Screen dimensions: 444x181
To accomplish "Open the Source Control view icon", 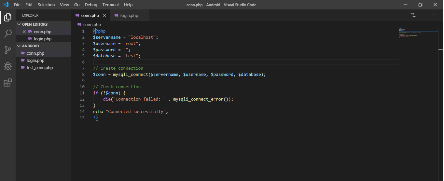I will [x=8, y=49].
